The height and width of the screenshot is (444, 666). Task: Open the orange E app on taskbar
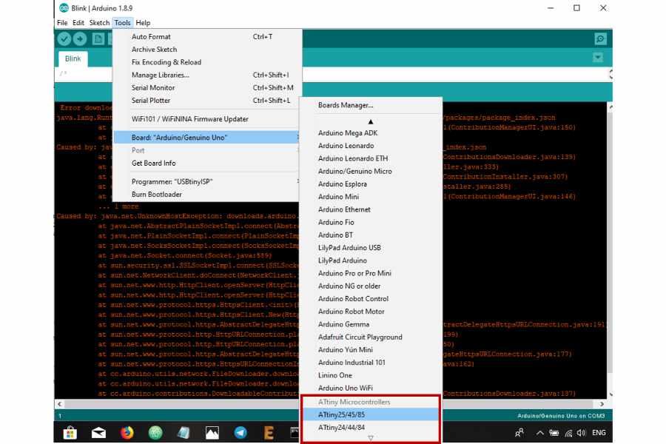[x=269, y=433]
